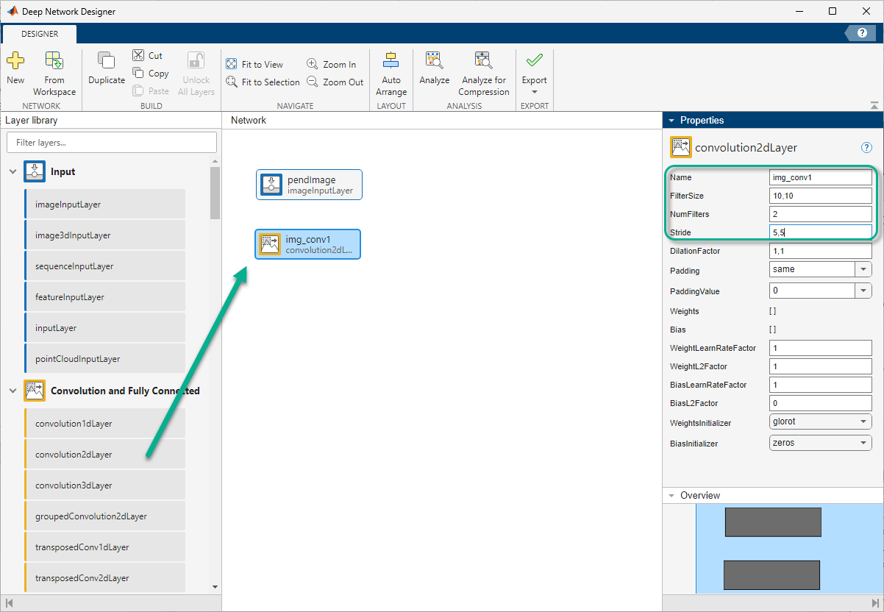Click the convolution2dLayer icon in Properties
The width and height of the screenshot is (884, 612).
681,147
